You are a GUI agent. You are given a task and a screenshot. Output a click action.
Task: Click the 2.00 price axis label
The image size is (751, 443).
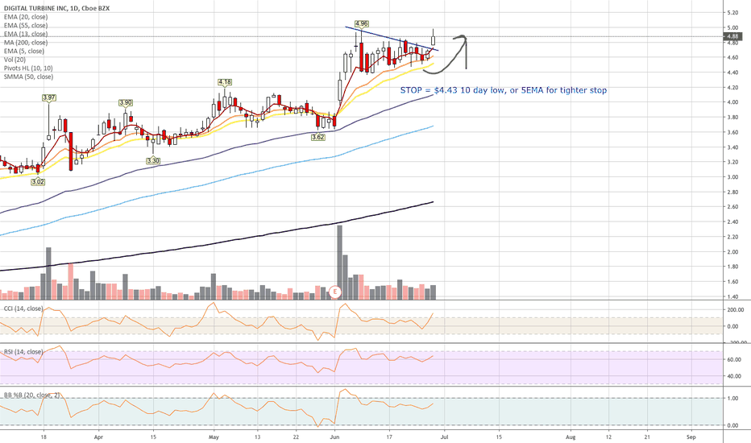coord(732,252)
